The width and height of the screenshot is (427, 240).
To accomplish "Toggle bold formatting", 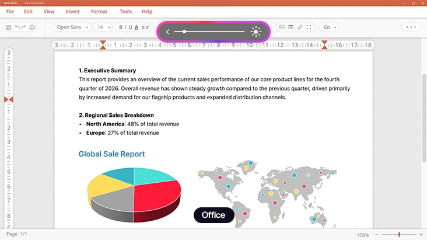I will click(x=121, y=27).
